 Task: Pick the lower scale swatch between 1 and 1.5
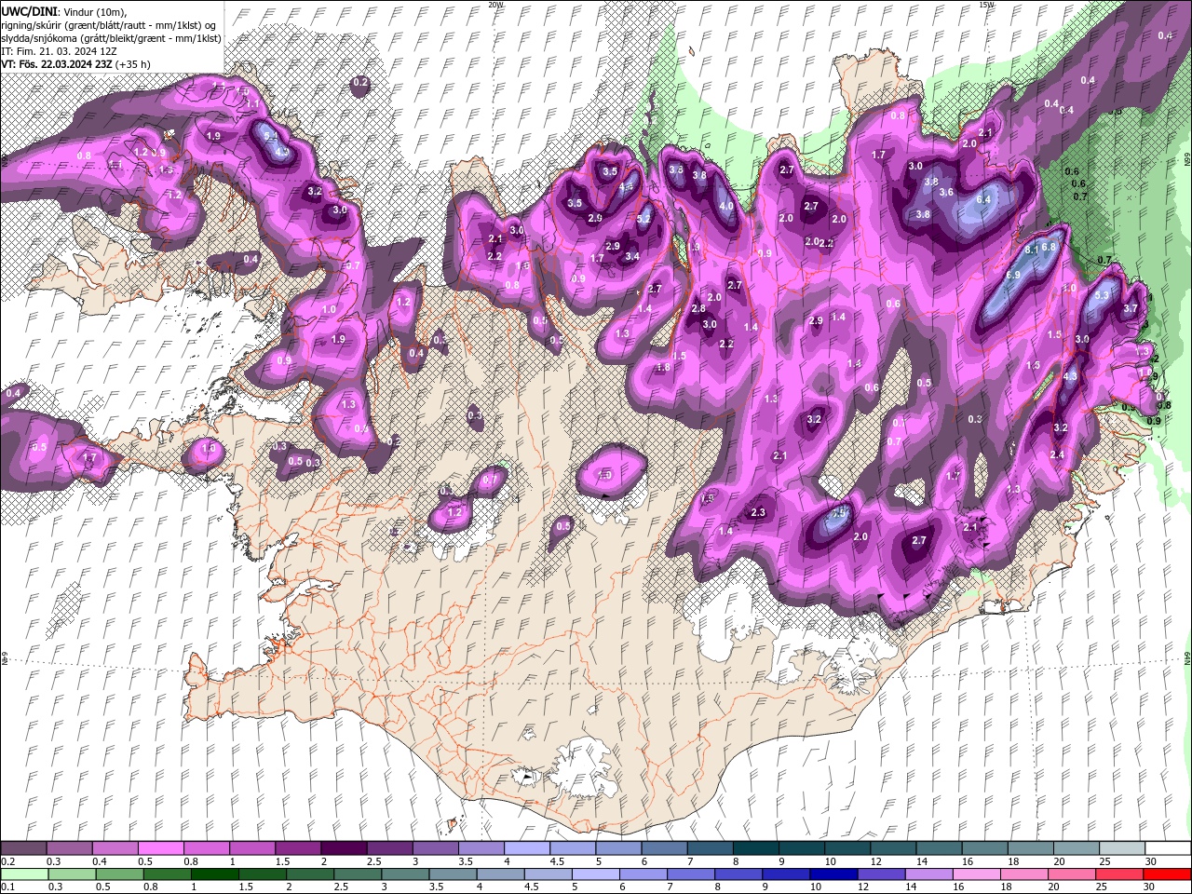(x=214, y=874)
